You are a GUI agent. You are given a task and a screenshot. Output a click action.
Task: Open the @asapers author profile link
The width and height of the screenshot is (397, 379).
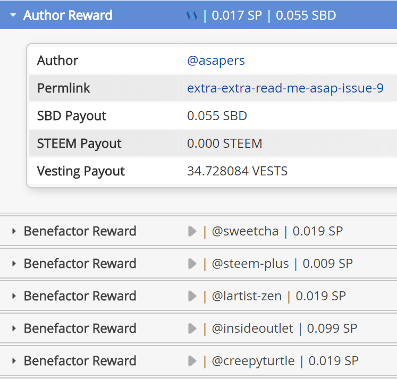click(x=216, y=61)
